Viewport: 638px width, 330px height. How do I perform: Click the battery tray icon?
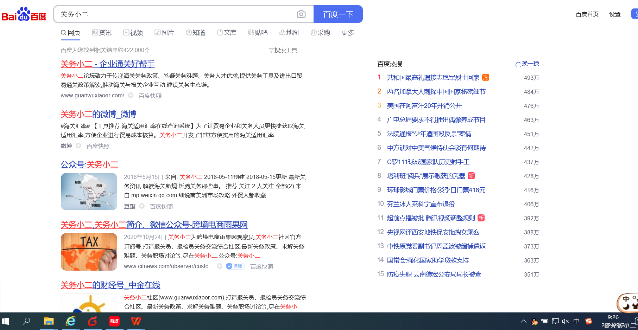click(545, 321)
